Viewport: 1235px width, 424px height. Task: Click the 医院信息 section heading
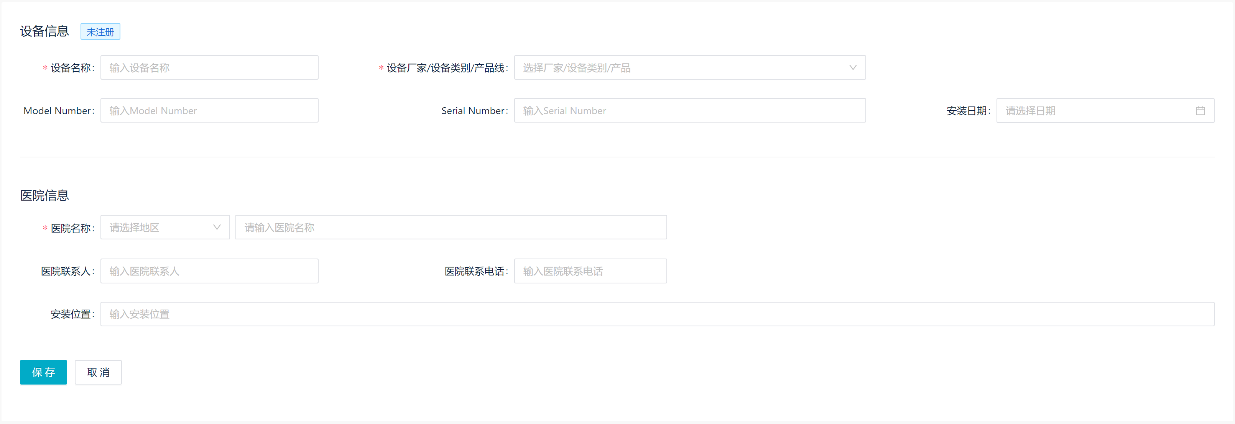pos(44,195)
